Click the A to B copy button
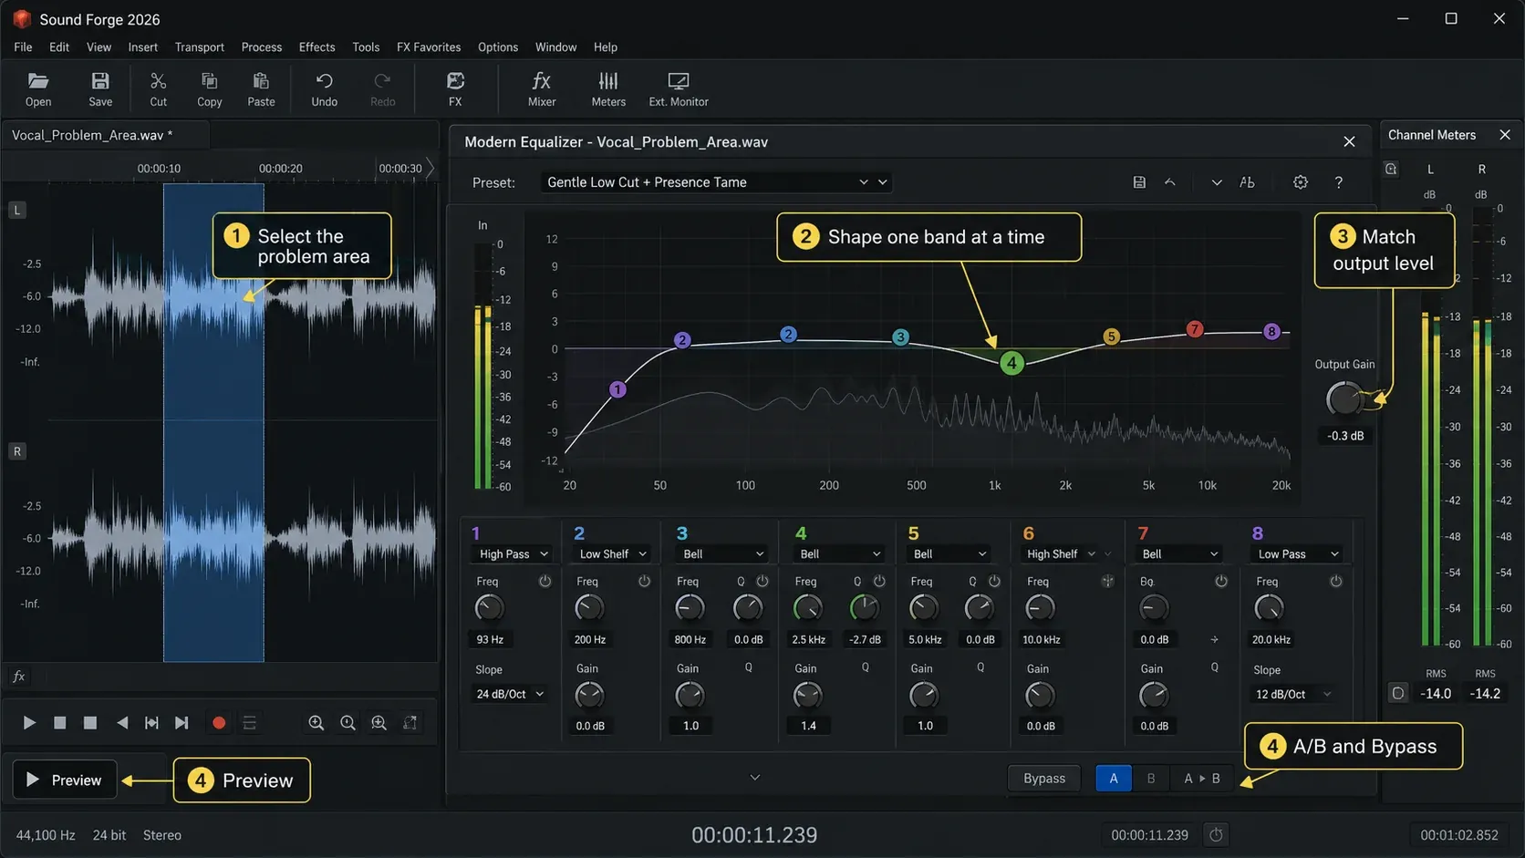Screen dimensions: 1525x858 (x=1202, y=778)
